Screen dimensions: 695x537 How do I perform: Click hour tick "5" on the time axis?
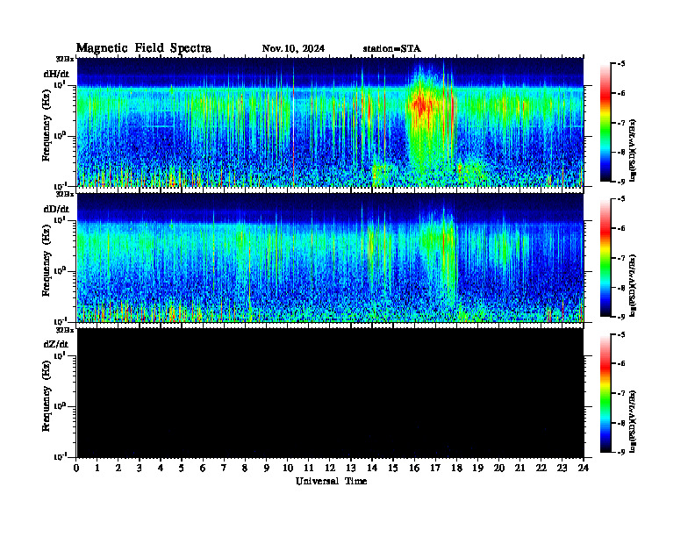tap(182, 469)
